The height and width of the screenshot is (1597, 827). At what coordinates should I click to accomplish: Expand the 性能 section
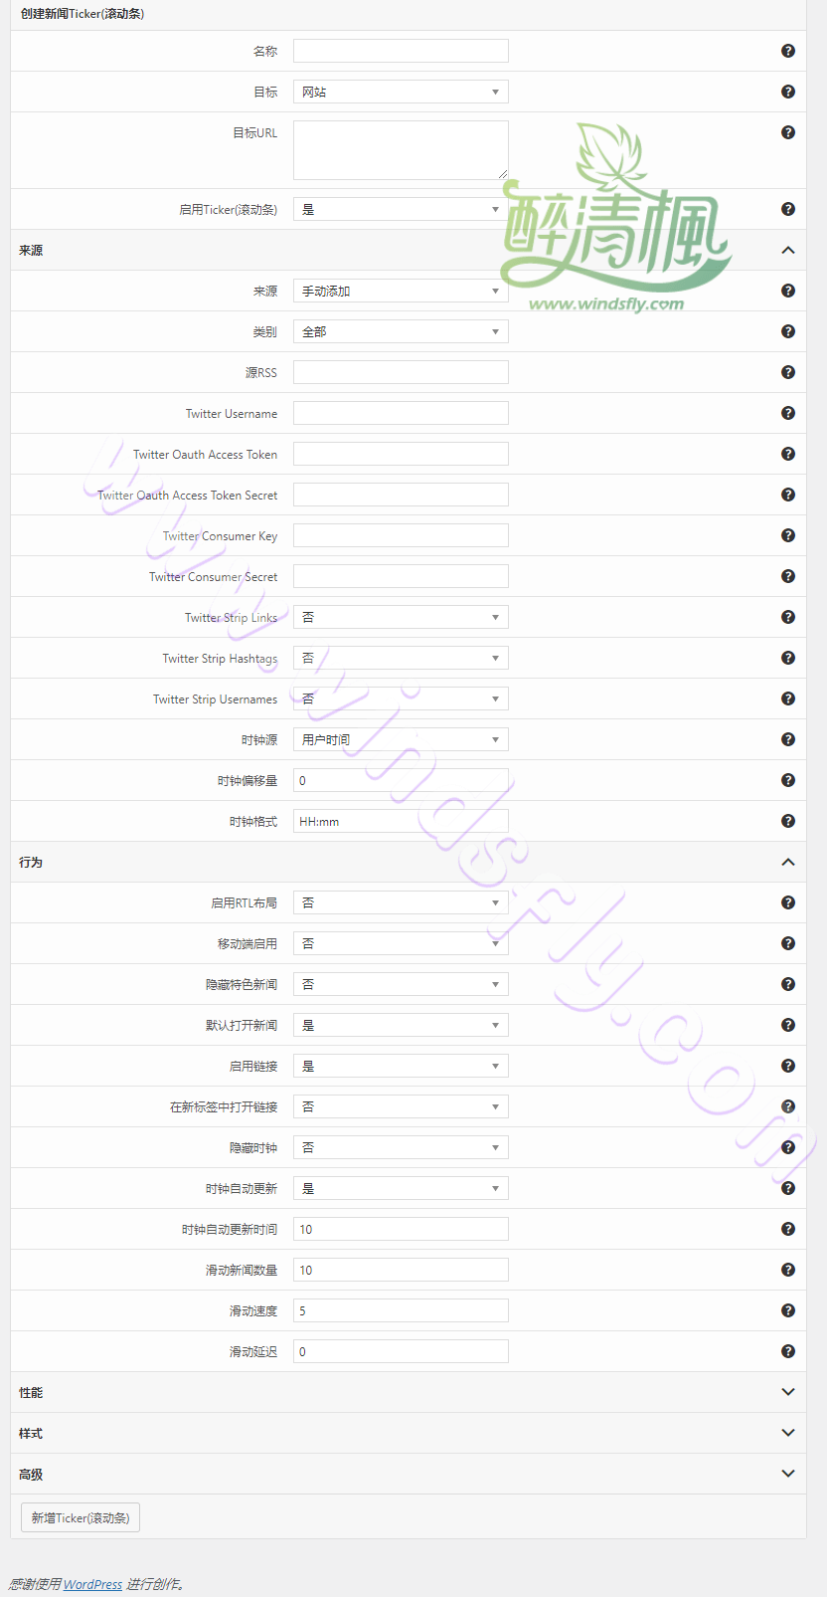[x=788, y=1392]
